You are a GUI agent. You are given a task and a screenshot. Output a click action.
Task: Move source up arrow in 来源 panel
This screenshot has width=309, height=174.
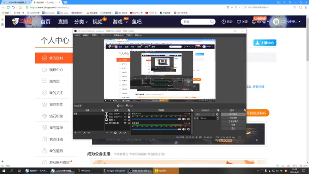121,133
